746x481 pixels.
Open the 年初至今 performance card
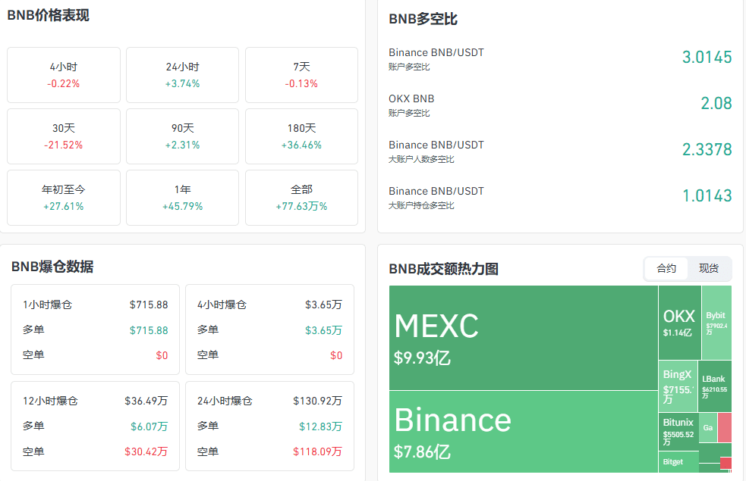click(64, 197)
